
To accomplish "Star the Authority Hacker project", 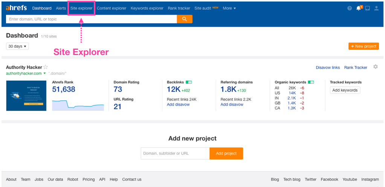I will tap(46, 67).
